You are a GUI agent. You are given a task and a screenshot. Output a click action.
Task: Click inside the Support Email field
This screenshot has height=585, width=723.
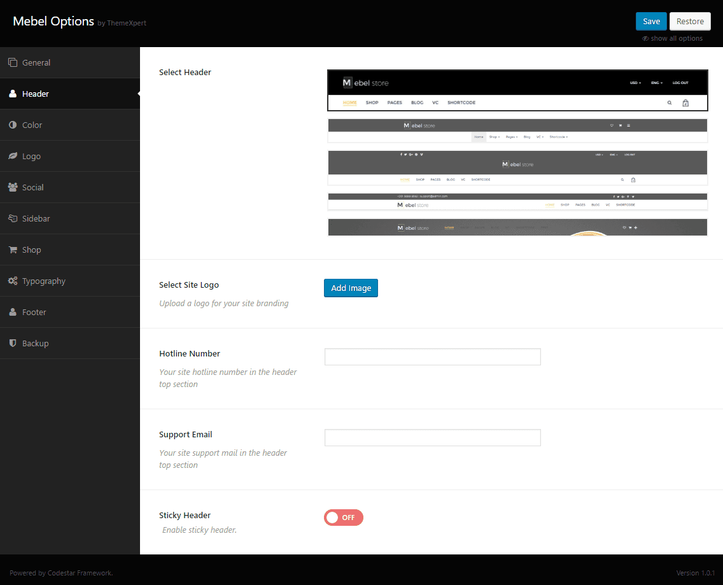click(432, 437)
